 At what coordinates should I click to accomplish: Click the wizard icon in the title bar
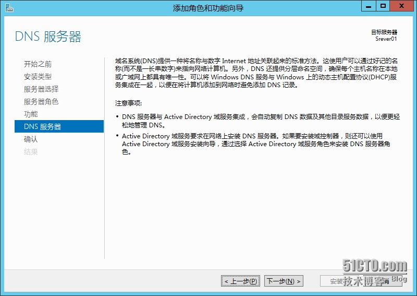[x=9, y=8]
